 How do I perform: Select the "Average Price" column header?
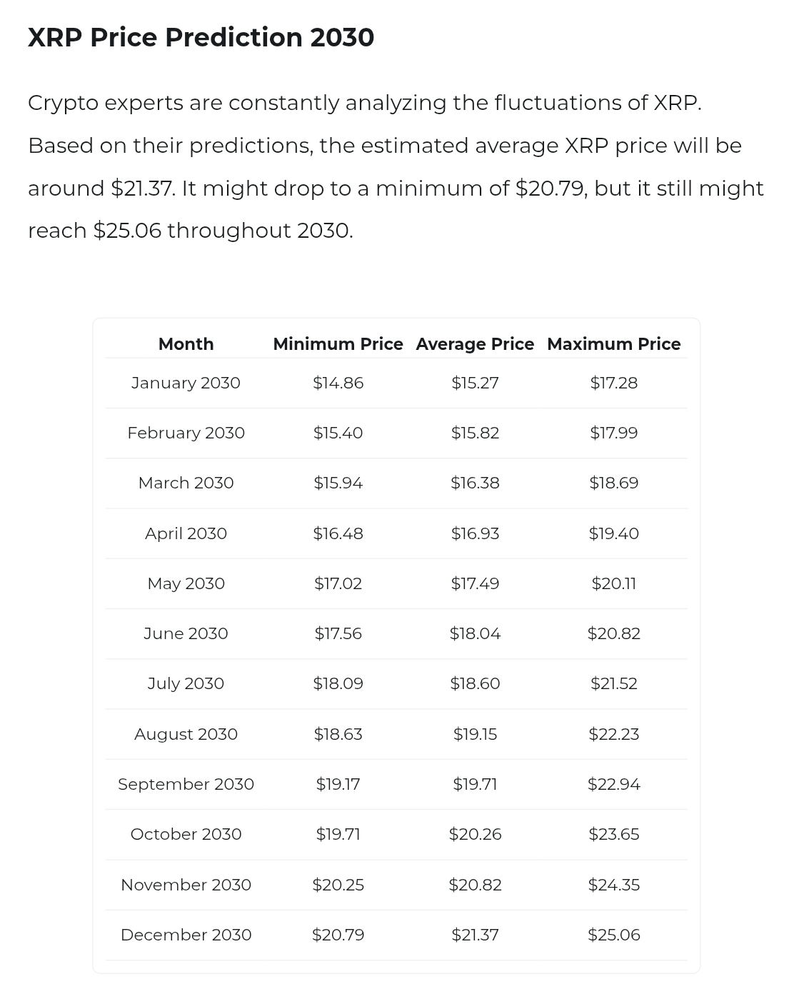pos(475,344)
